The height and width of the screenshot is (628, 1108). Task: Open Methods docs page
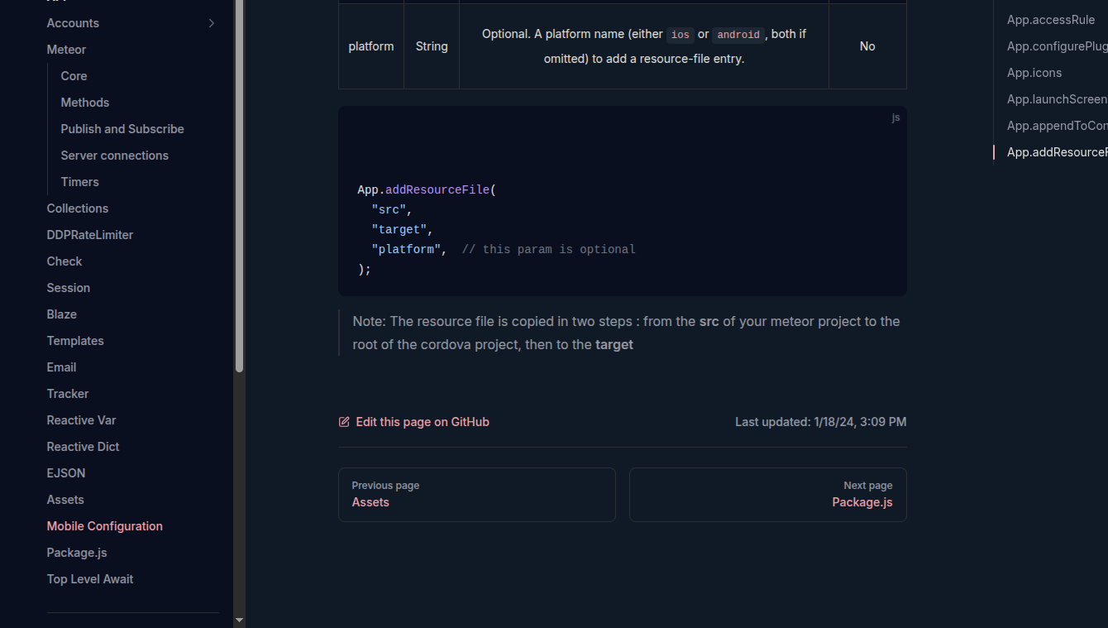tap(84, 103)
